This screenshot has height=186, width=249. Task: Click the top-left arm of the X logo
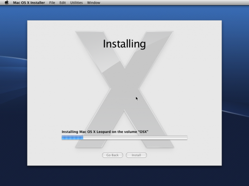point(95,47)
